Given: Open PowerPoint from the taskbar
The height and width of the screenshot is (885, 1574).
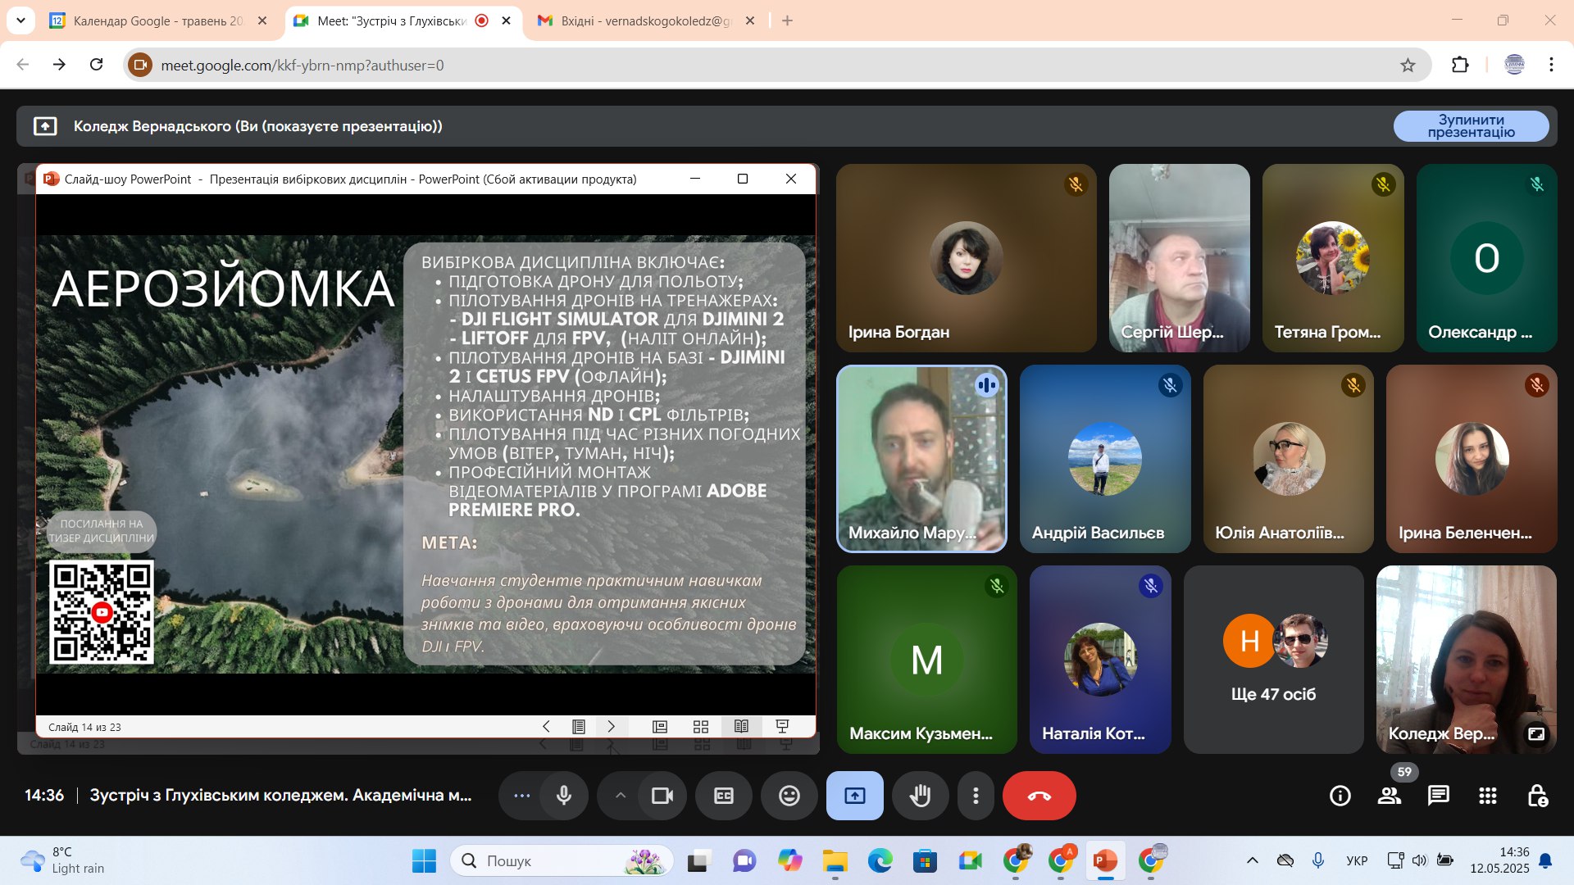Looking at the screenshot, I should [1105, 861].
